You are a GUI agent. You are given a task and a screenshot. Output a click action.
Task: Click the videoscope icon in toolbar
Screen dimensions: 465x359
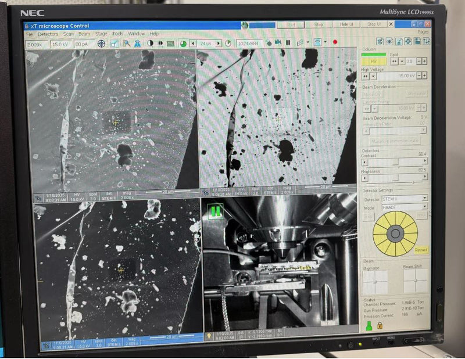point(170,44)
